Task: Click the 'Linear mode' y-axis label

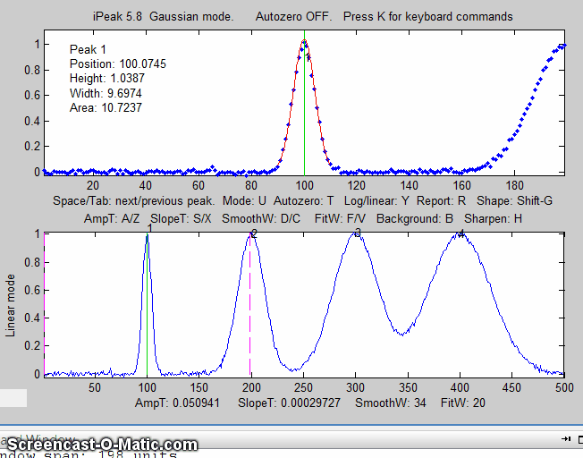Action: (x=12, y=304)
